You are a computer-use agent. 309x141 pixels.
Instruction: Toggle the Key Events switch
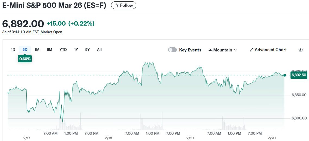click(x=172, y=50)
